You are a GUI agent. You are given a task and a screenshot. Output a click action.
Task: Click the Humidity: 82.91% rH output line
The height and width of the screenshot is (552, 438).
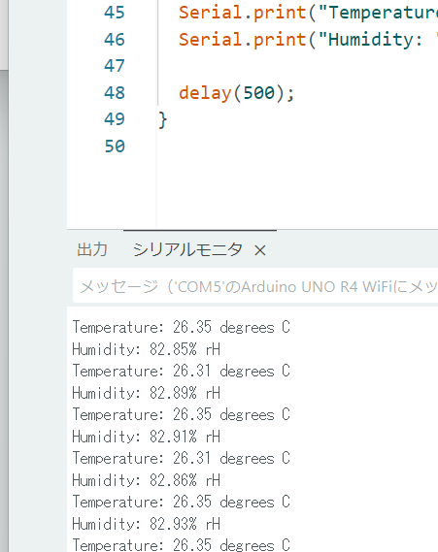click(x=147, y=437)
